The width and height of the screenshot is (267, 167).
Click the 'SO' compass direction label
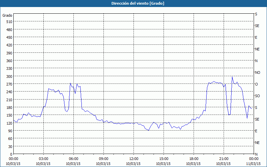(257, 96)
